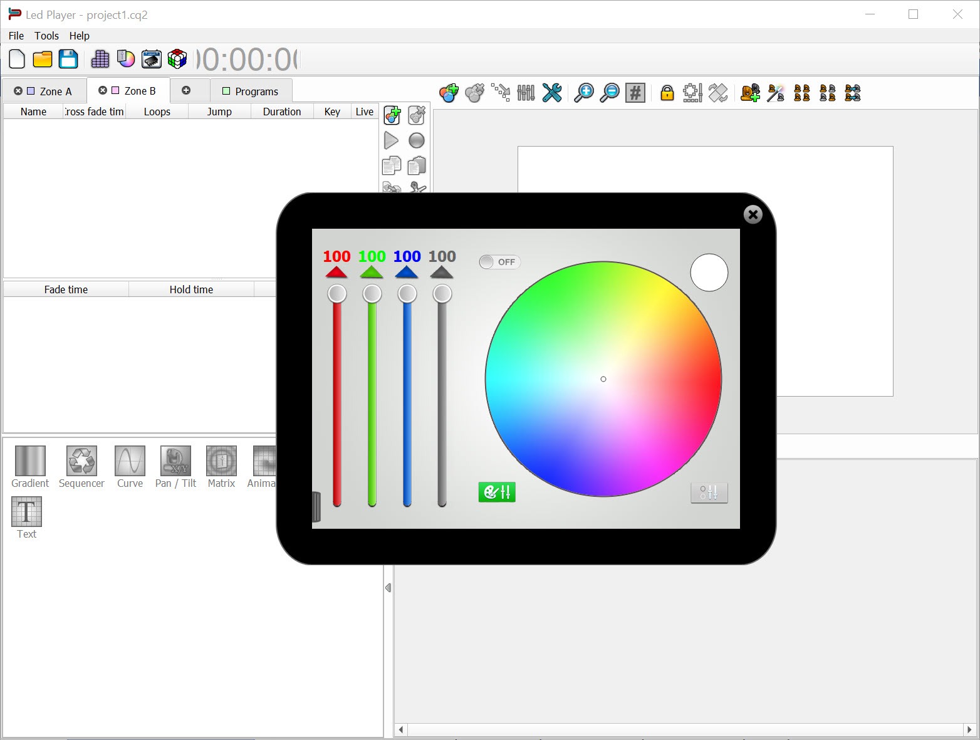Toggle the grid hash icon
The image size is (980, 740).
(635, 93)
